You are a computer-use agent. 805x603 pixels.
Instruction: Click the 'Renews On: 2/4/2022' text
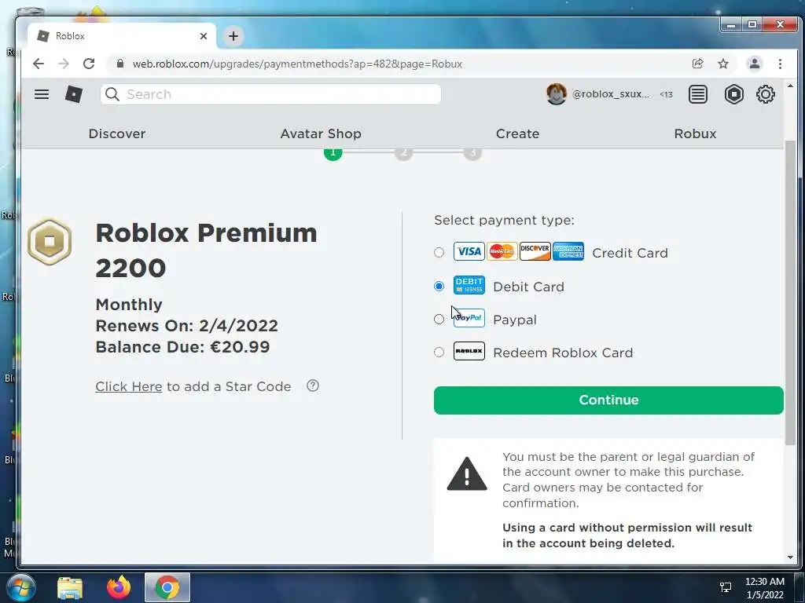tap(187, 326)
